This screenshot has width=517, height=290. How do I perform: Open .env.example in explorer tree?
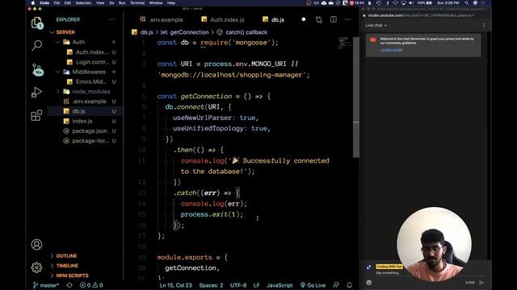coord(89,101)
